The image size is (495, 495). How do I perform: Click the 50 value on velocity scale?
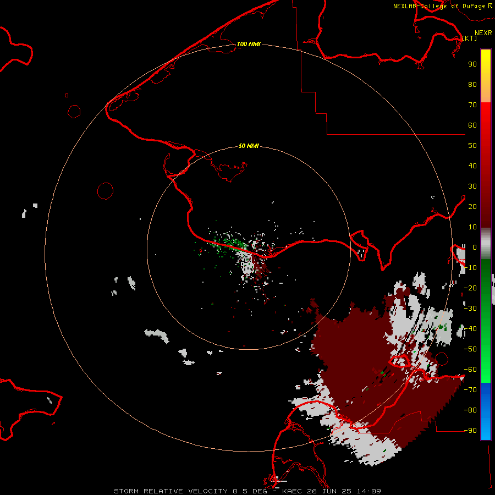point(472,146)
